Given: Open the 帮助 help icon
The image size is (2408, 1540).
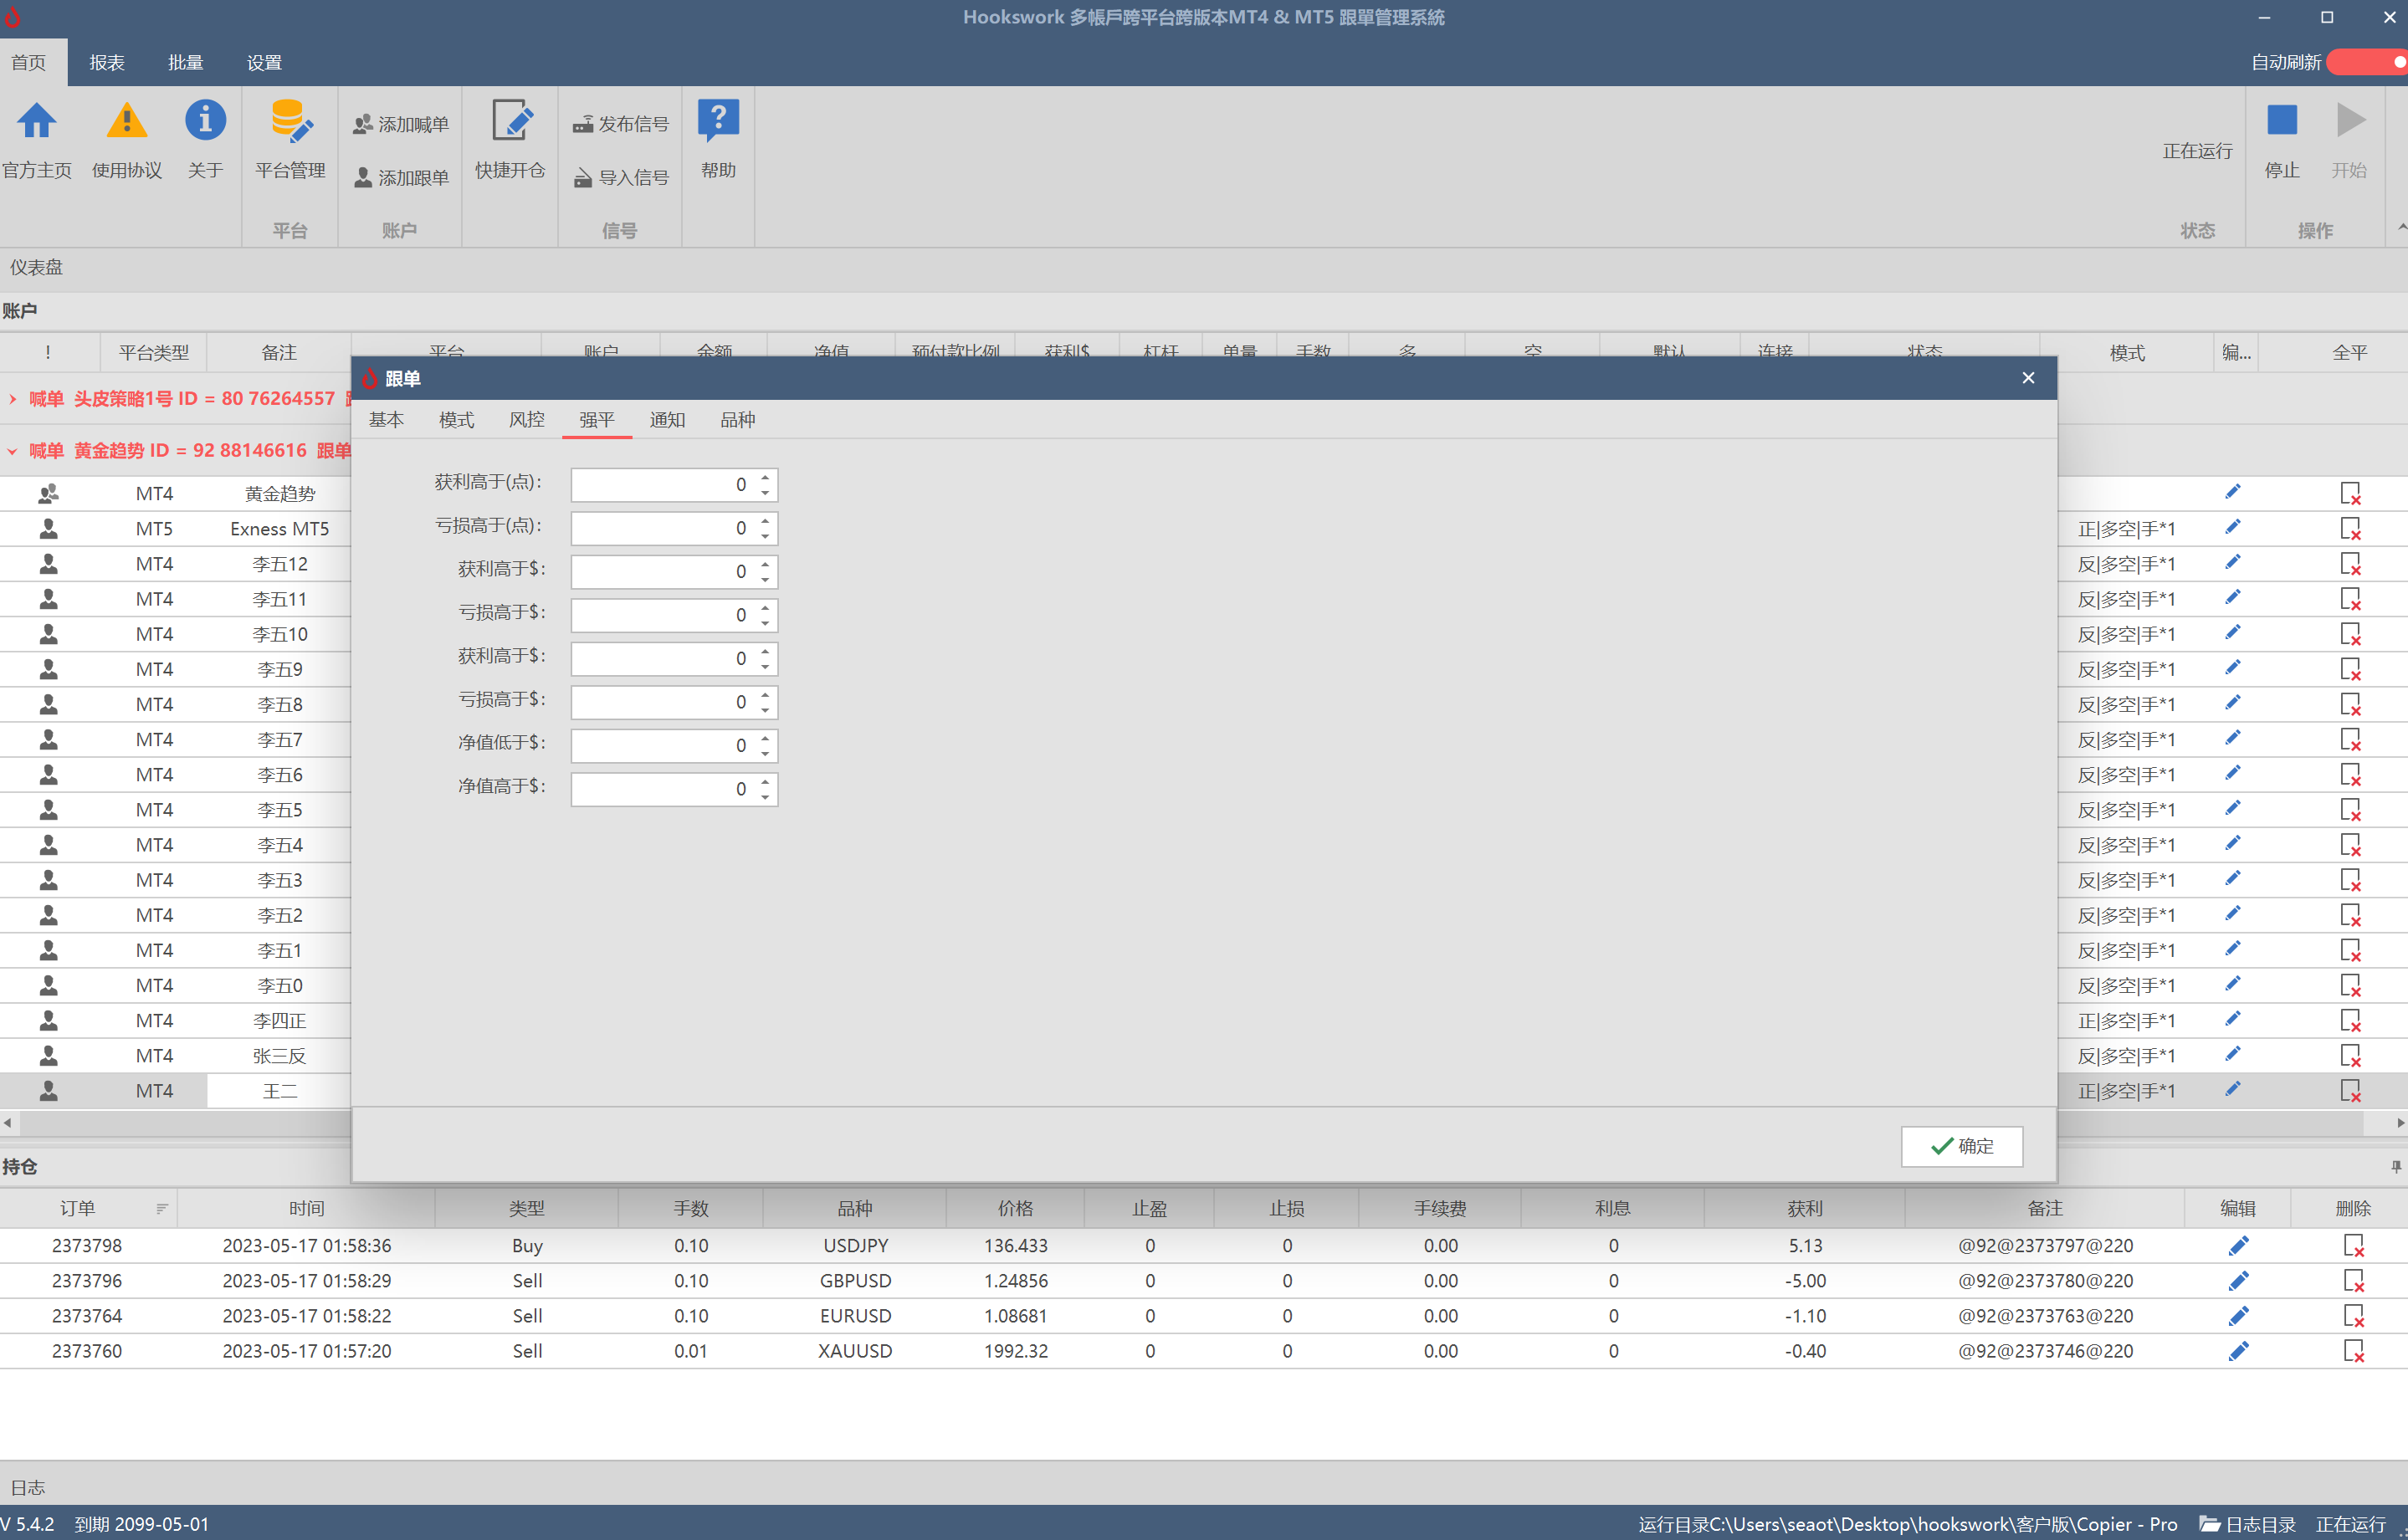Looking at the screenshot, I should pos(718,121).
